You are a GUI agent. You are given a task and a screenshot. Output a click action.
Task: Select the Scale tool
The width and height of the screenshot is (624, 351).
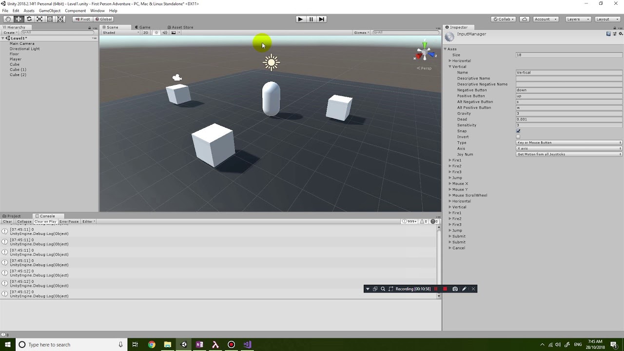pyautogui.click(x=39, y=19)
